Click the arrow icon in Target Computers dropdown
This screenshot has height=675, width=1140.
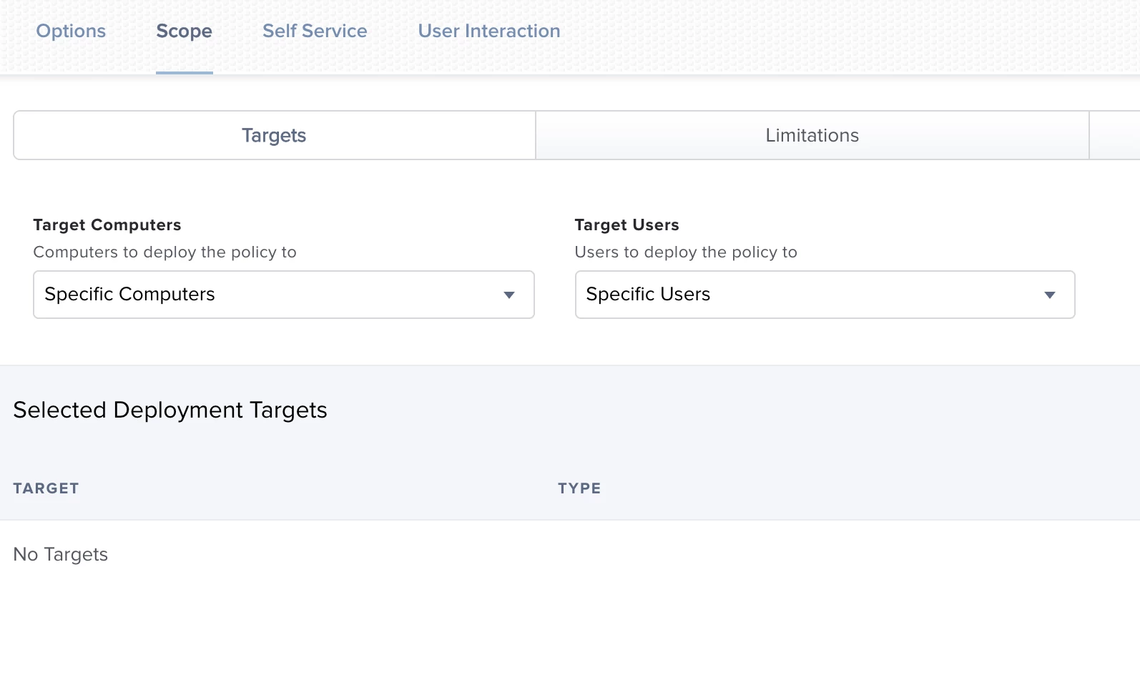tap(509, 295)
